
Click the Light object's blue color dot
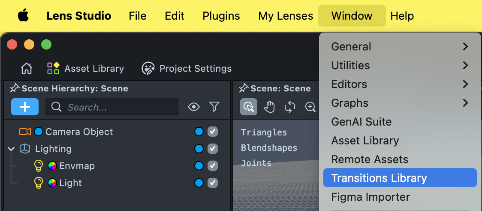(x=199, y=183)
